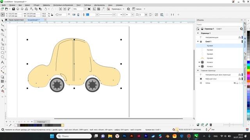
Task: Open the Файл menu
Action: tap(4, 5)
